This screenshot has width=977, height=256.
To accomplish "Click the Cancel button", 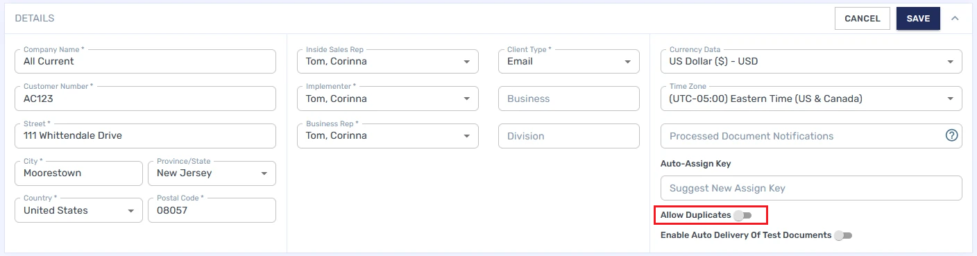I will (x=863, y=19).
